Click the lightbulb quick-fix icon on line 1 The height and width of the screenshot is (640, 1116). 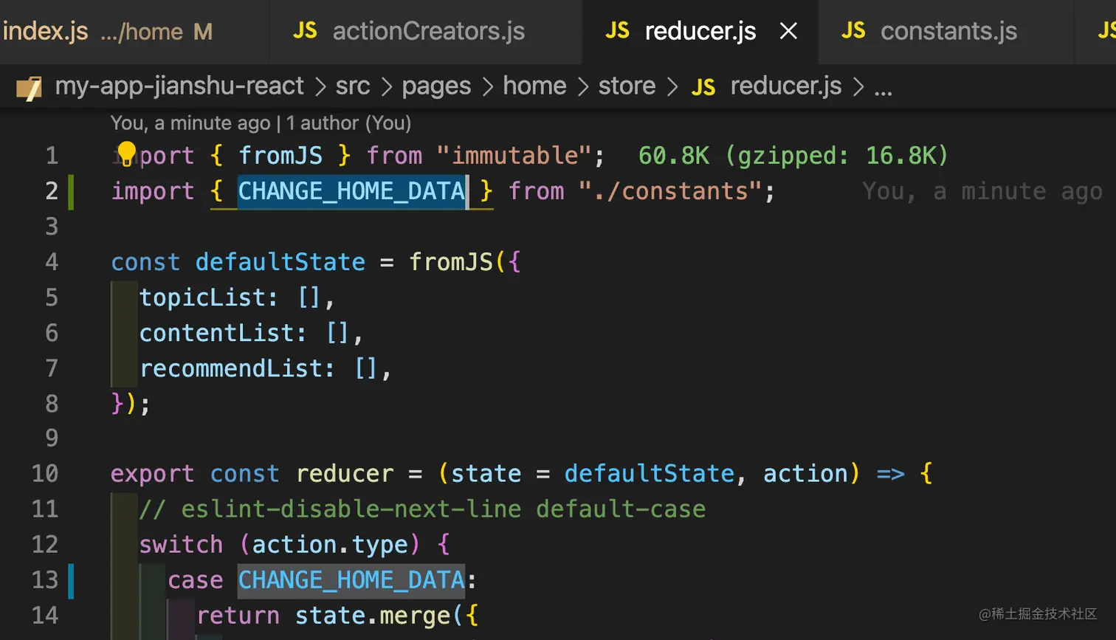coord(127,154)
